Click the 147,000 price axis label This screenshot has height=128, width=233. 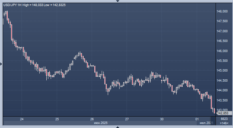(222, 31)
